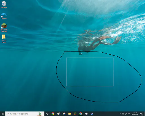Viewport: 145px width, 116px height.
Task: Open the network status tray icon
Action: coord(126,114)
